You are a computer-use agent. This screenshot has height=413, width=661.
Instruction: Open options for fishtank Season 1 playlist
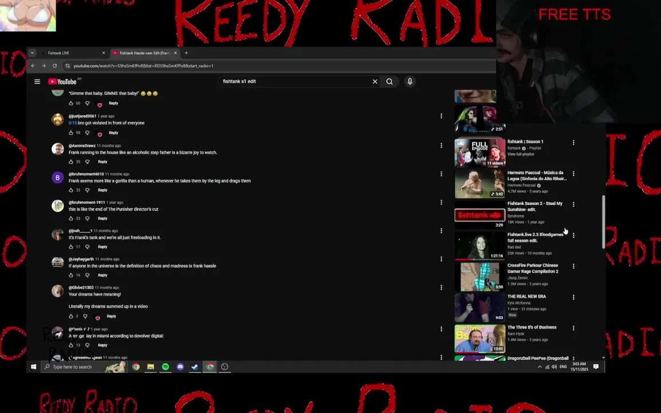[573, 143]
